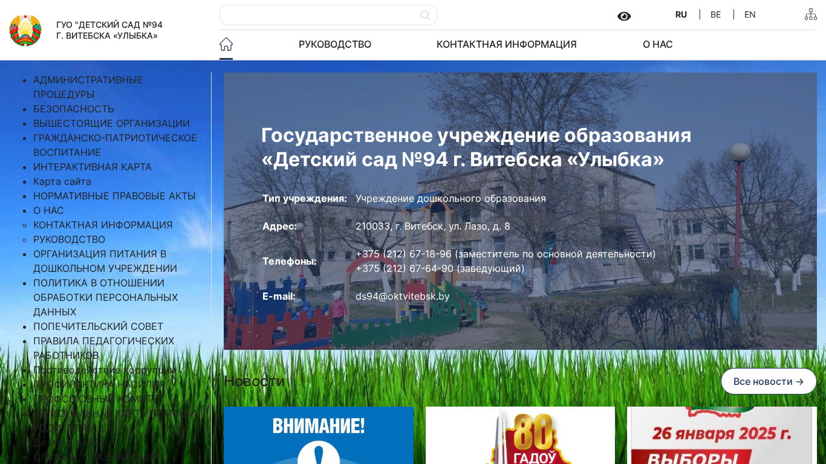Switch language to EN
826x464 pixels.
[750, 14]
